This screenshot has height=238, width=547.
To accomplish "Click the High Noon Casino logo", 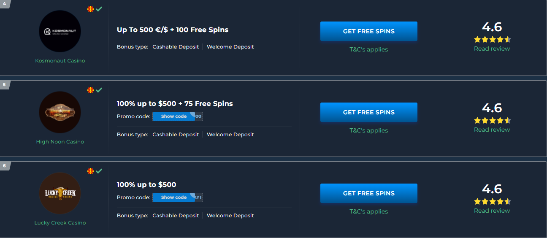I will coord(60,112).
